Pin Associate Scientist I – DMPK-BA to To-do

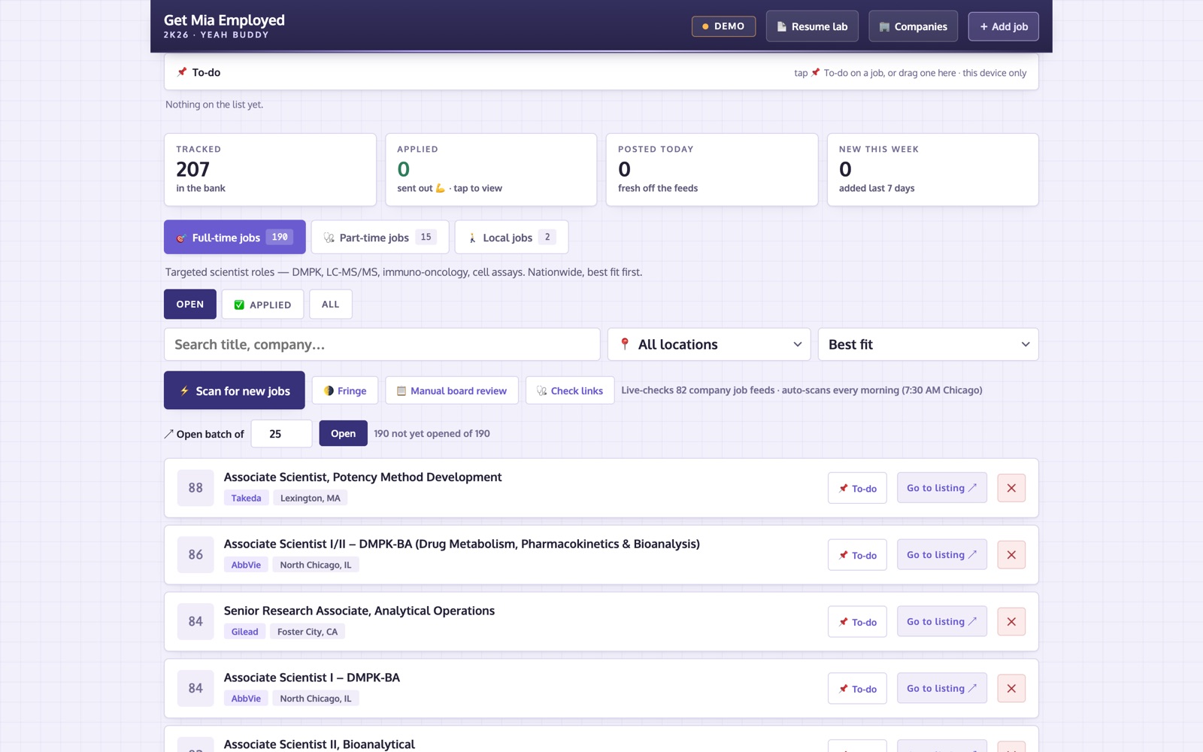pyautogui.click(x=857, y=689)
